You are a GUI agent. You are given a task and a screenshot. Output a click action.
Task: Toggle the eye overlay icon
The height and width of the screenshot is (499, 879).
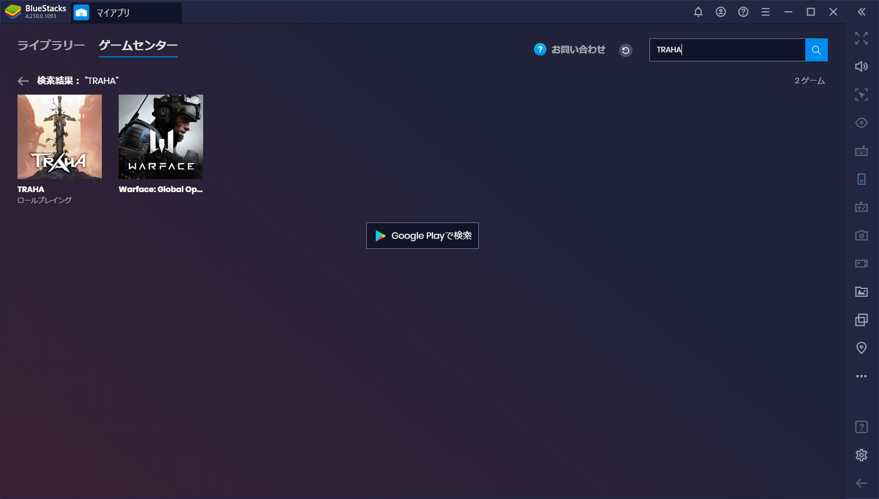click(x=862, y=123)
